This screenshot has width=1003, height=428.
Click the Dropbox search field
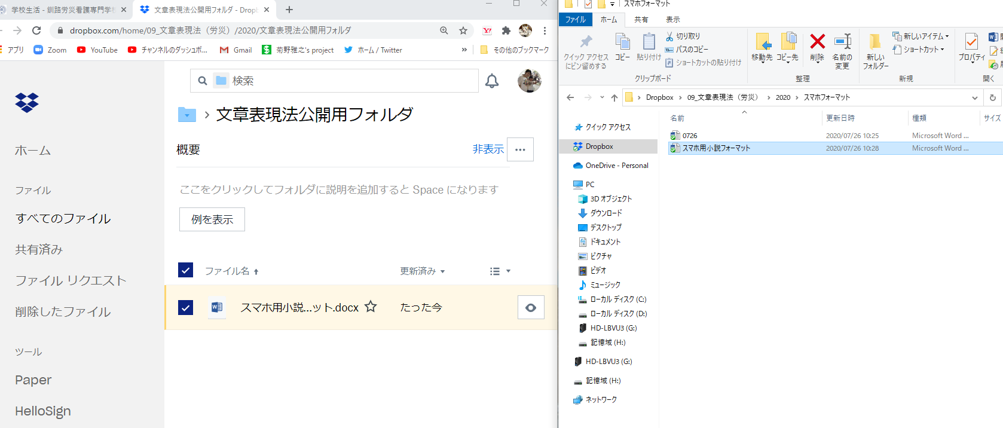coord(334,81)
